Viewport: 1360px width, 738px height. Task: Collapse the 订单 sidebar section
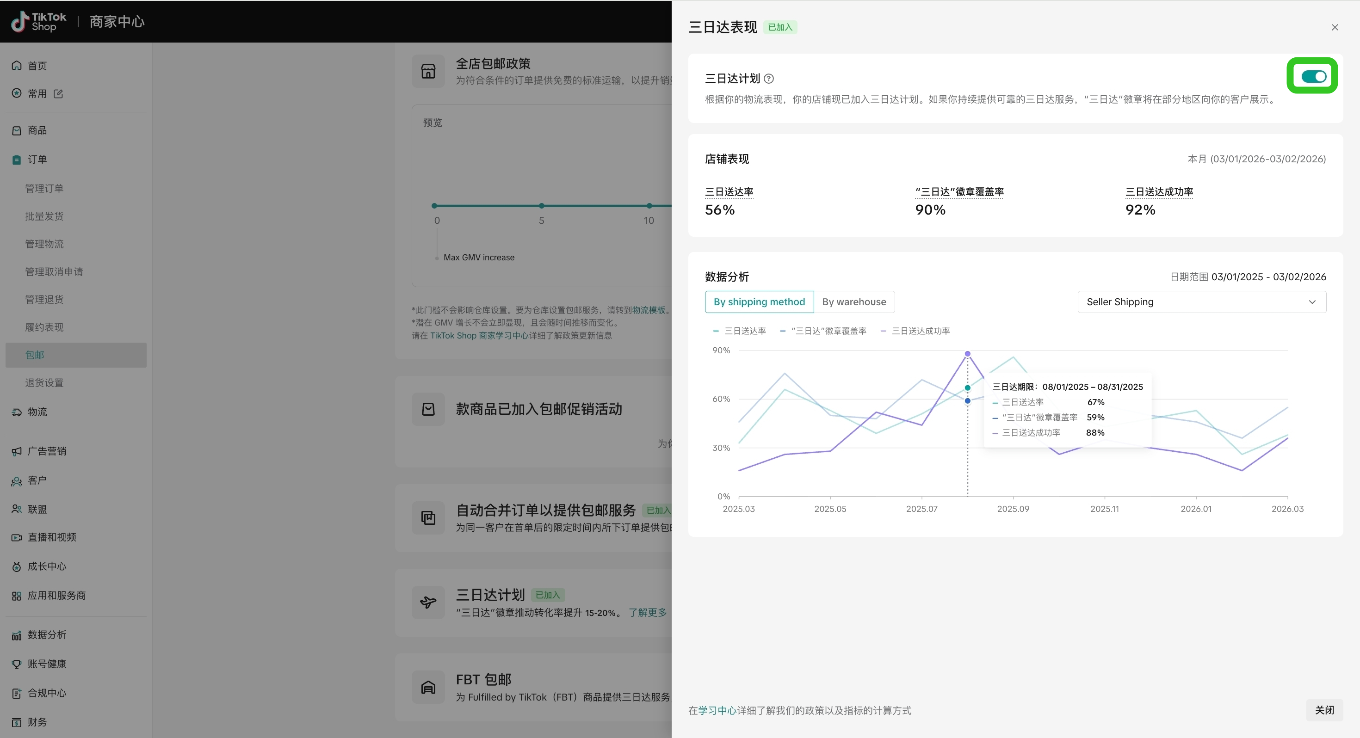(37, 160)
